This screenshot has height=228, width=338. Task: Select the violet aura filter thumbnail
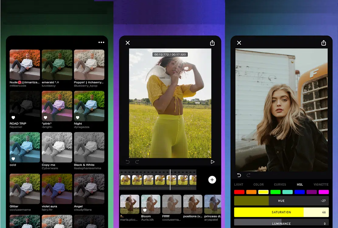click(57, 189)
